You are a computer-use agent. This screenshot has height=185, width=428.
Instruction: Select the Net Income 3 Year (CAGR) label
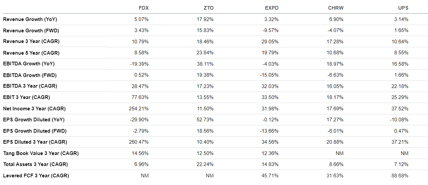(34, 109)
